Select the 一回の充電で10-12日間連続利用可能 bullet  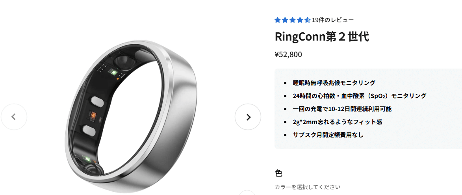tap(342, 109)
